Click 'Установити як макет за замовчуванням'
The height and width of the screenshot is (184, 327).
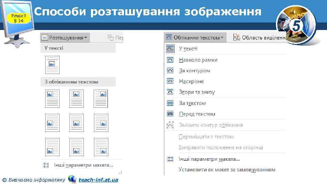pyautogui.click(x=225, y=170)
